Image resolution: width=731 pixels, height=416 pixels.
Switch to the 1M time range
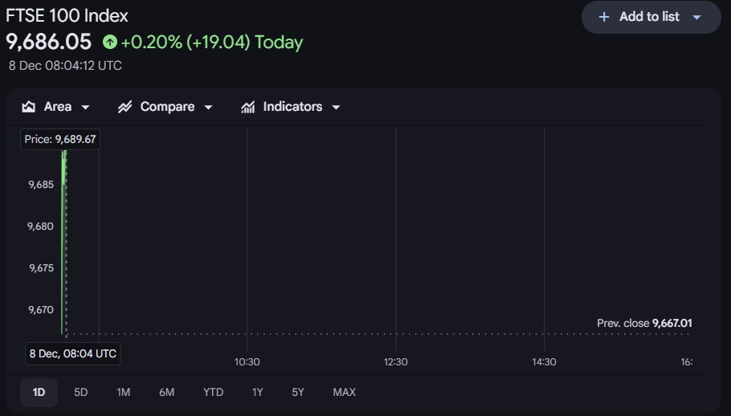[123, 392]
